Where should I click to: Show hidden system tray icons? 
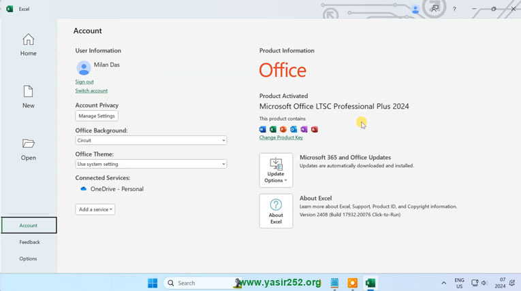[443, 283]
